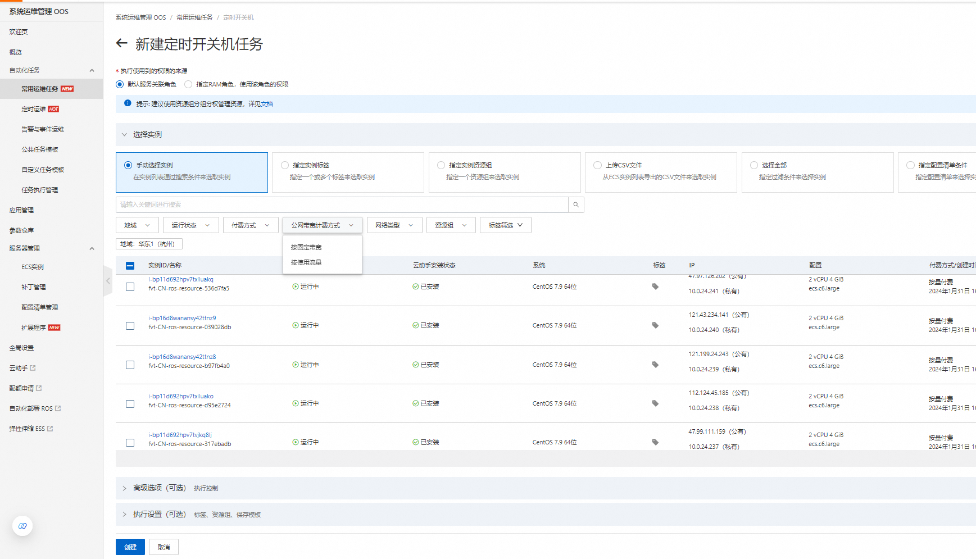This screenshot has height=559, width=976.
Task: Click 已安装 check icon for fvt-CN-ros-resource-039028db
Action: pos(416,325)
